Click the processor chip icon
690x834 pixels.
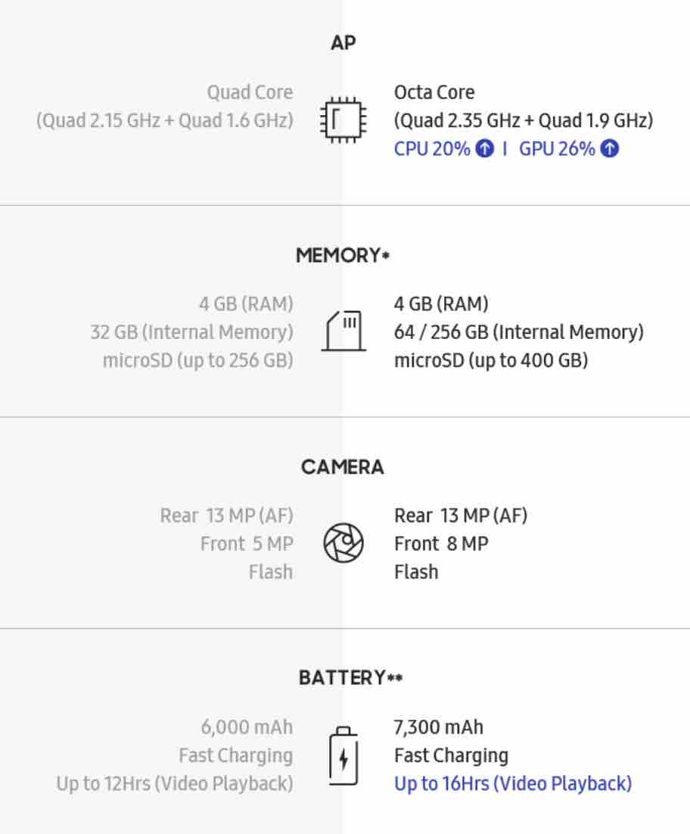343,120
